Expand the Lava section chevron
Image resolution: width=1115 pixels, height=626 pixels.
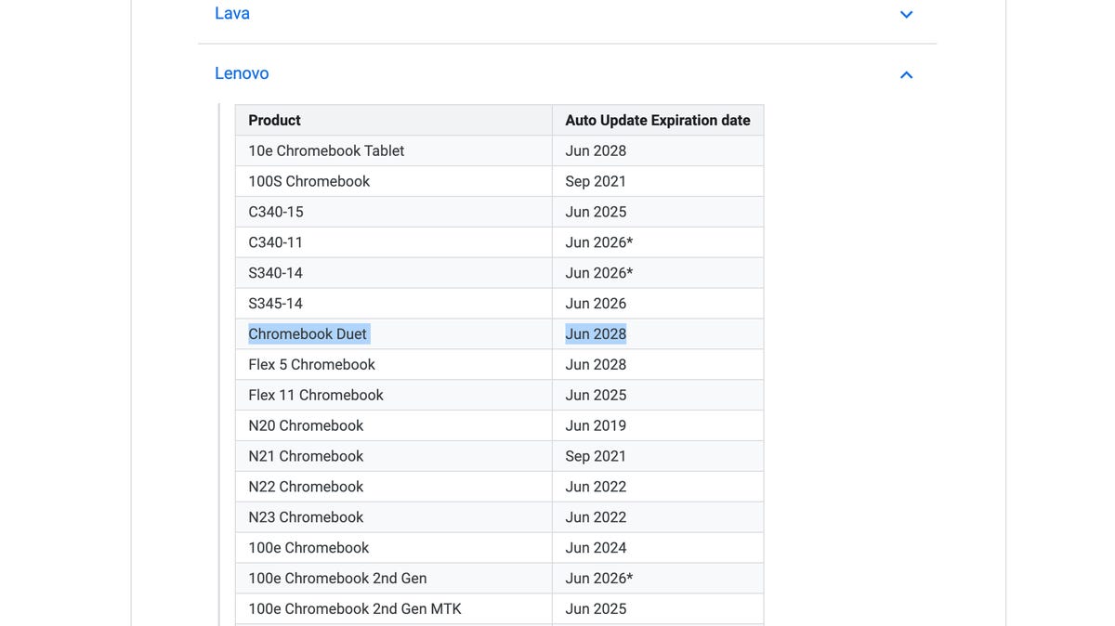[906, 15]
